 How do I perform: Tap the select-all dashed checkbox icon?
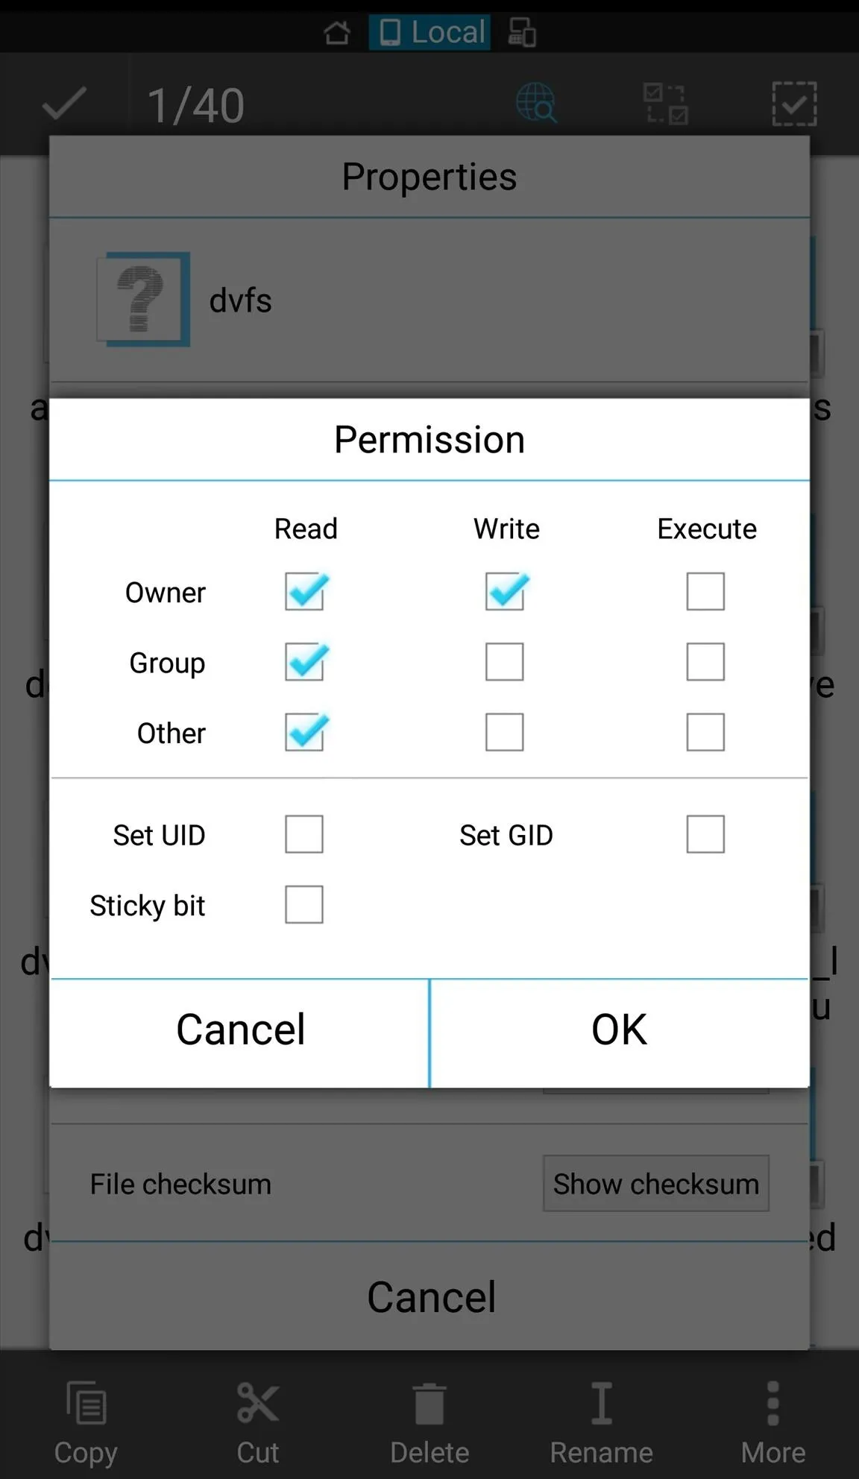794,103
